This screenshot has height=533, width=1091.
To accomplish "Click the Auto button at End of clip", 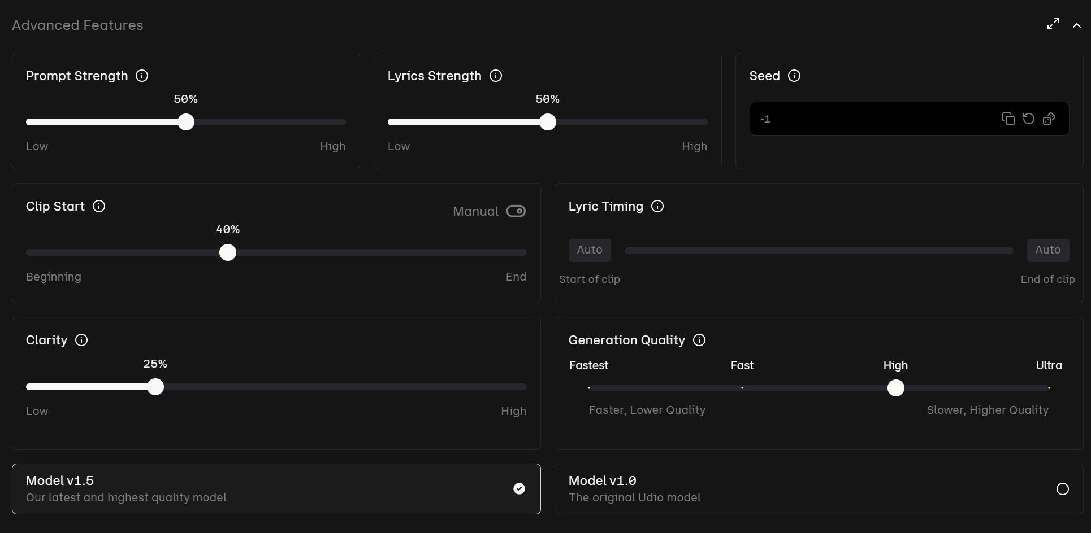I will click(x=1047, y=250).
